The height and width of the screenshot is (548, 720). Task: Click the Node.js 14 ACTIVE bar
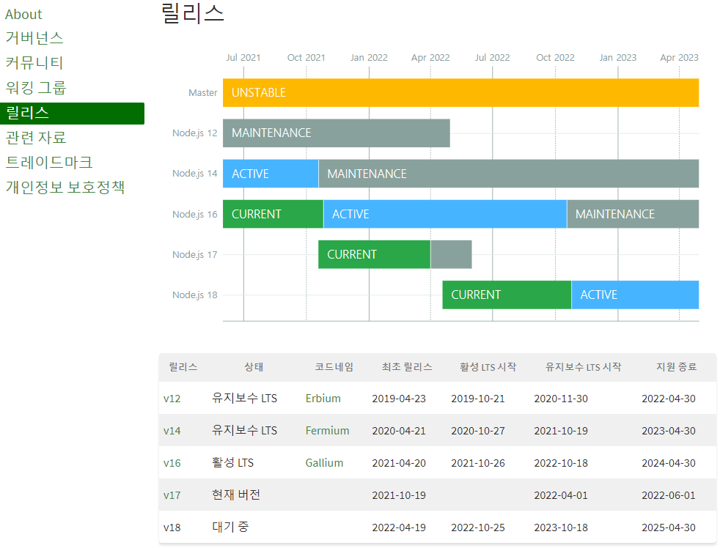(x=271, y=174)
